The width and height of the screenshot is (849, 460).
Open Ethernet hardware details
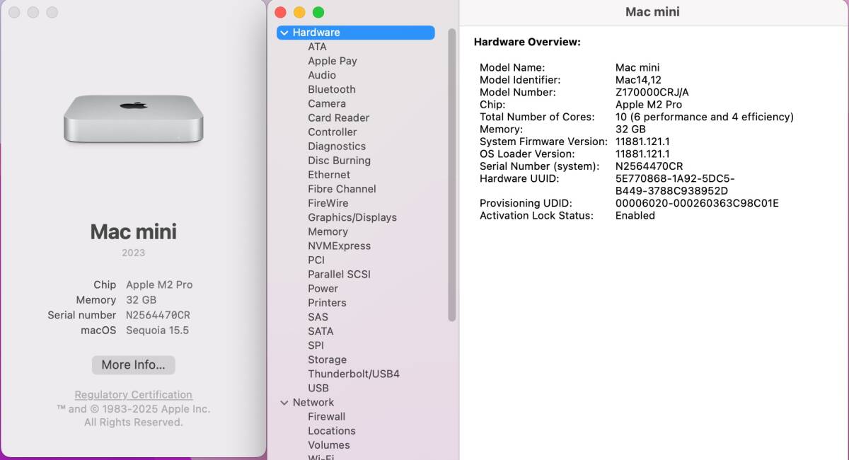[x=329, y=174]
